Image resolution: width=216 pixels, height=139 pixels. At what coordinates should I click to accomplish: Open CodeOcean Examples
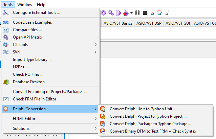pyautogui.click(x=50, y=22)
